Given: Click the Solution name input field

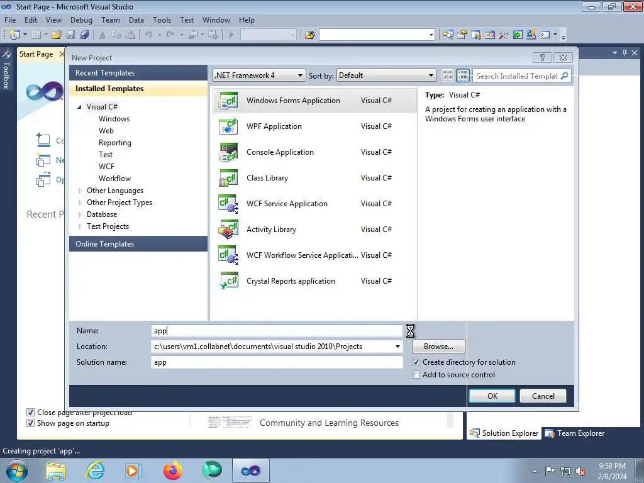Looking at the screenshot, I should pyautogui.click(x=277, y=362).
